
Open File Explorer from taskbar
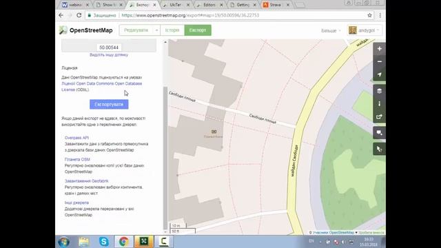pyautogui.click(x=83, y=242)
